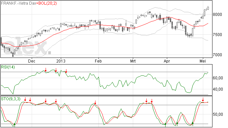Select the Dec date axis label
The image size is (228, 128).
31,61
